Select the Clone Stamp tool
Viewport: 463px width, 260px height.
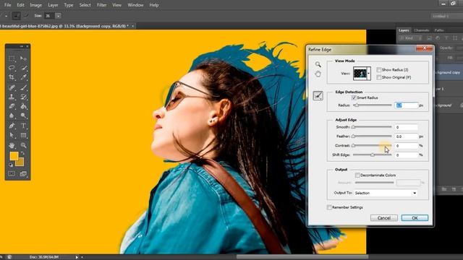pos(12,97)
